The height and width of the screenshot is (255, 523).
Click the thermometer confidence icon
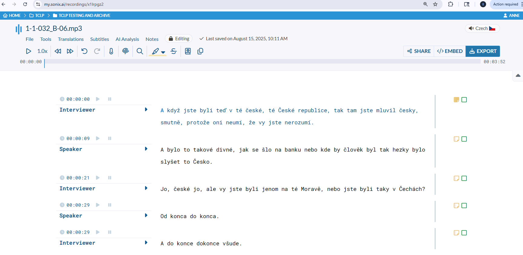(111, 51)
